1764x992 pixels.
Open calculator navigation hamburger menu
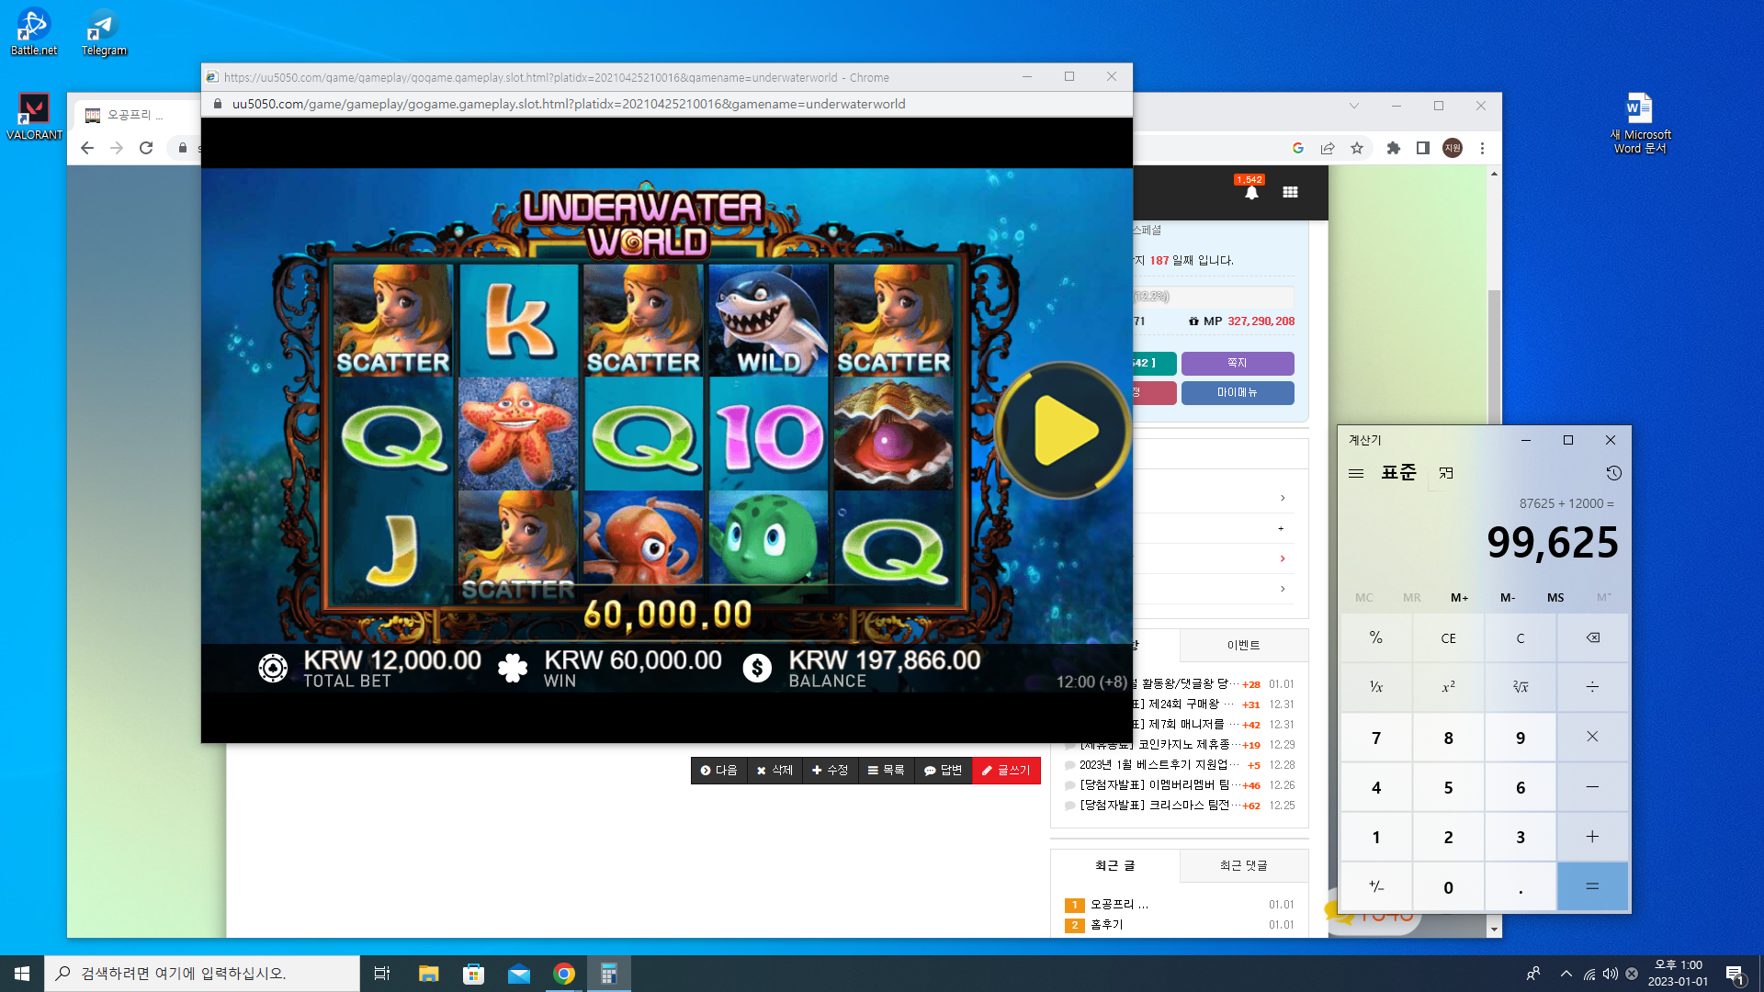coord(1356,473)
